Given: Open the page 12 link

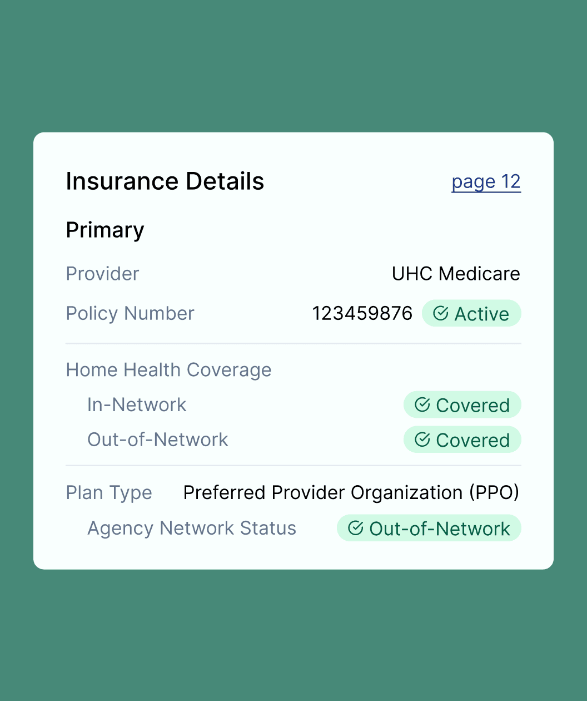Looking at the screenshot, I should point(486,181).
